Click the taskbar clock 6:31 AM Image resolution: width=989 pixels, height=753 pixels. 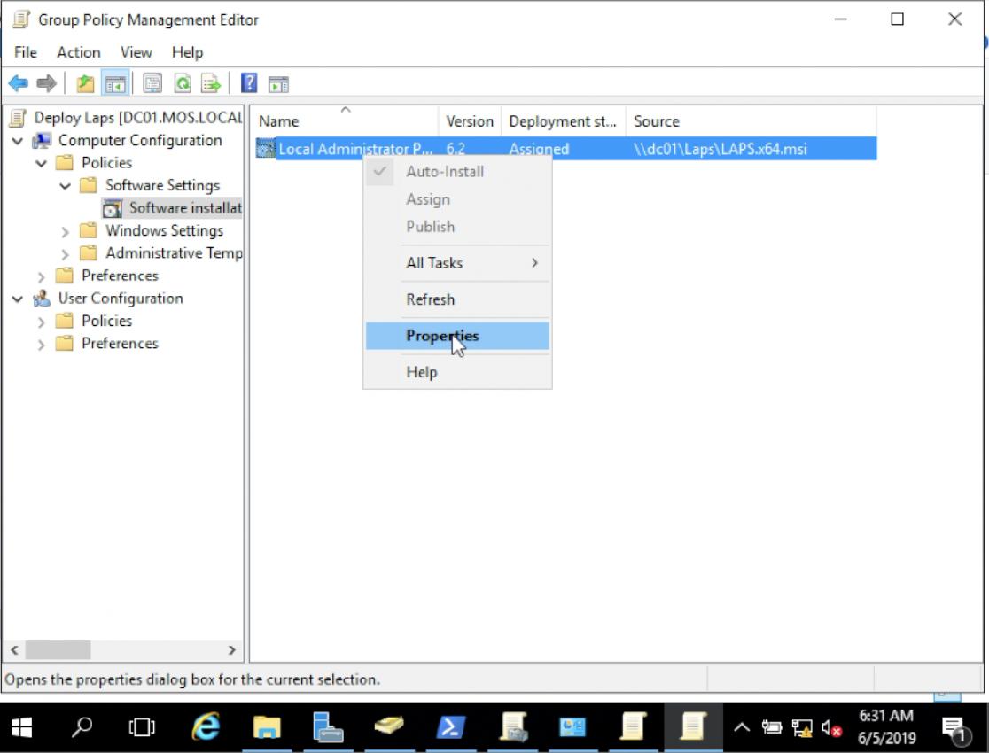click(886, 716)
